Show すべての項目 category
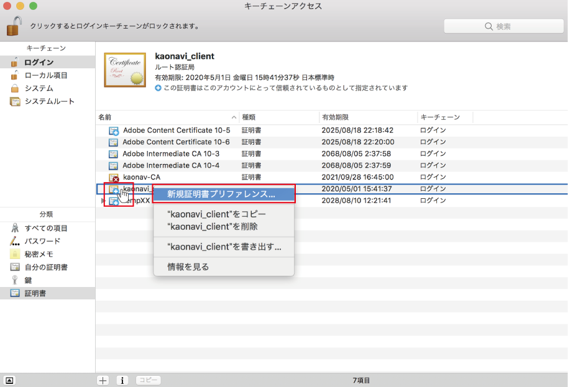568x387 pixels. pos(47,228)
